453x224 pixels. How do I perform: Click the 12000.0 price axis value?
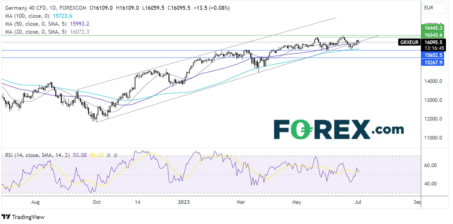pos(433,119)
